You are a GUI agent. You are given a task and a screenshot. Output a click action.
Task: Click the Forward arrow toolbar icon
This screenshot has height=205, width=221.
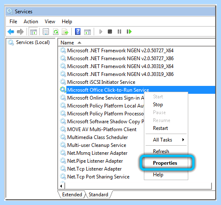tap(20, 32)
